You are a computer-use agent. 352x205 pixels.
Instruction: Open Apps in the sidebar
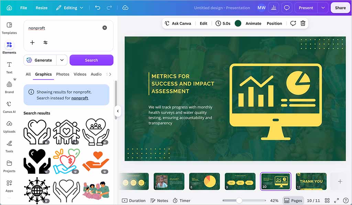click(x=9, y=186)
